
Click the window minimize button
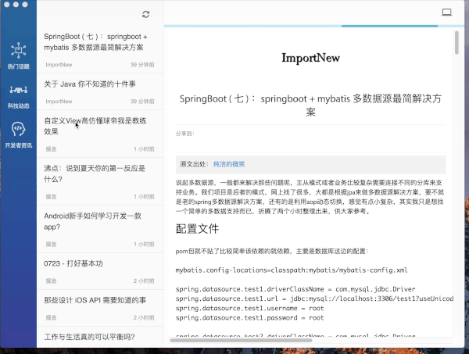(x=16, y=4)
